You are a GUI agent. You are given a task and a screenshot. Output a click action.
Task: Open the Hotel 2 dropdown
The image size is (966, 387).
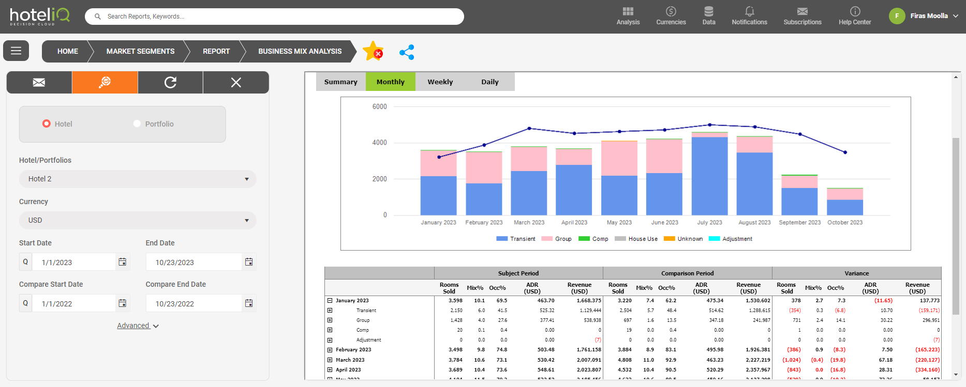pyautogui.click(x=138, y=179)
